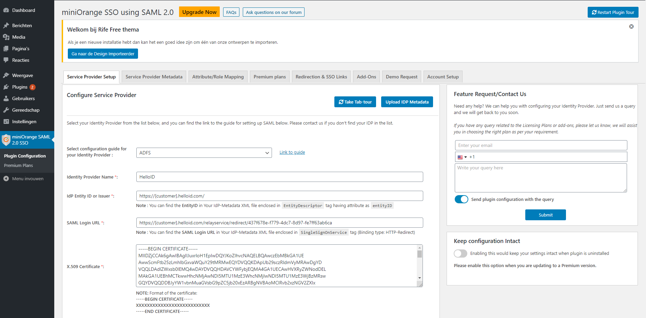Click the miniOrange shield logo icon
The width and height of the screenshot is (646, 318).
[6, 140]
